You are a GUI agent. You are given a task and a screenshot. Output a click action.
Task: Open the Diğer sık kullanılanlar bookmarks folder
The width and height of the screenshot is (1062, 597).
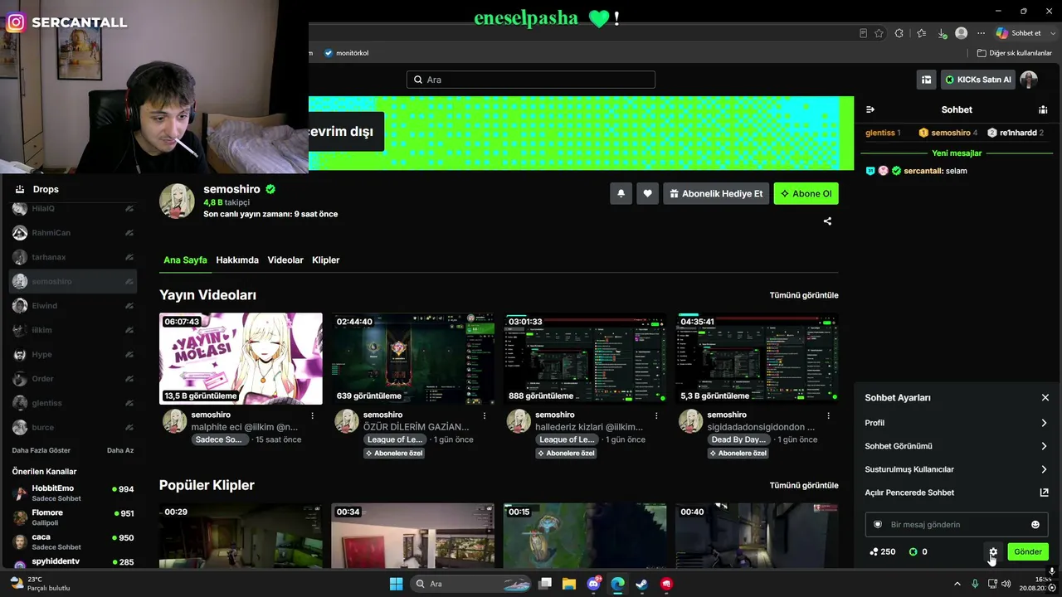(x=1015, y=53)
